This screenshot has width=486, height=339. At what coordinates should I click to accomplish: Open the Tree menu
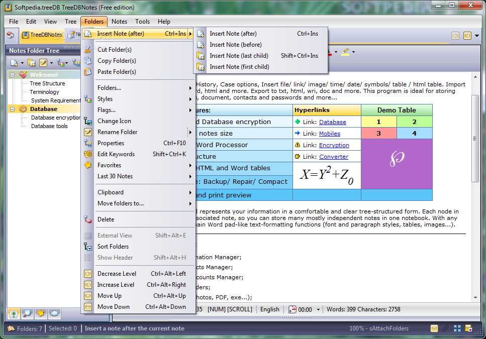(x=71, y=22)
